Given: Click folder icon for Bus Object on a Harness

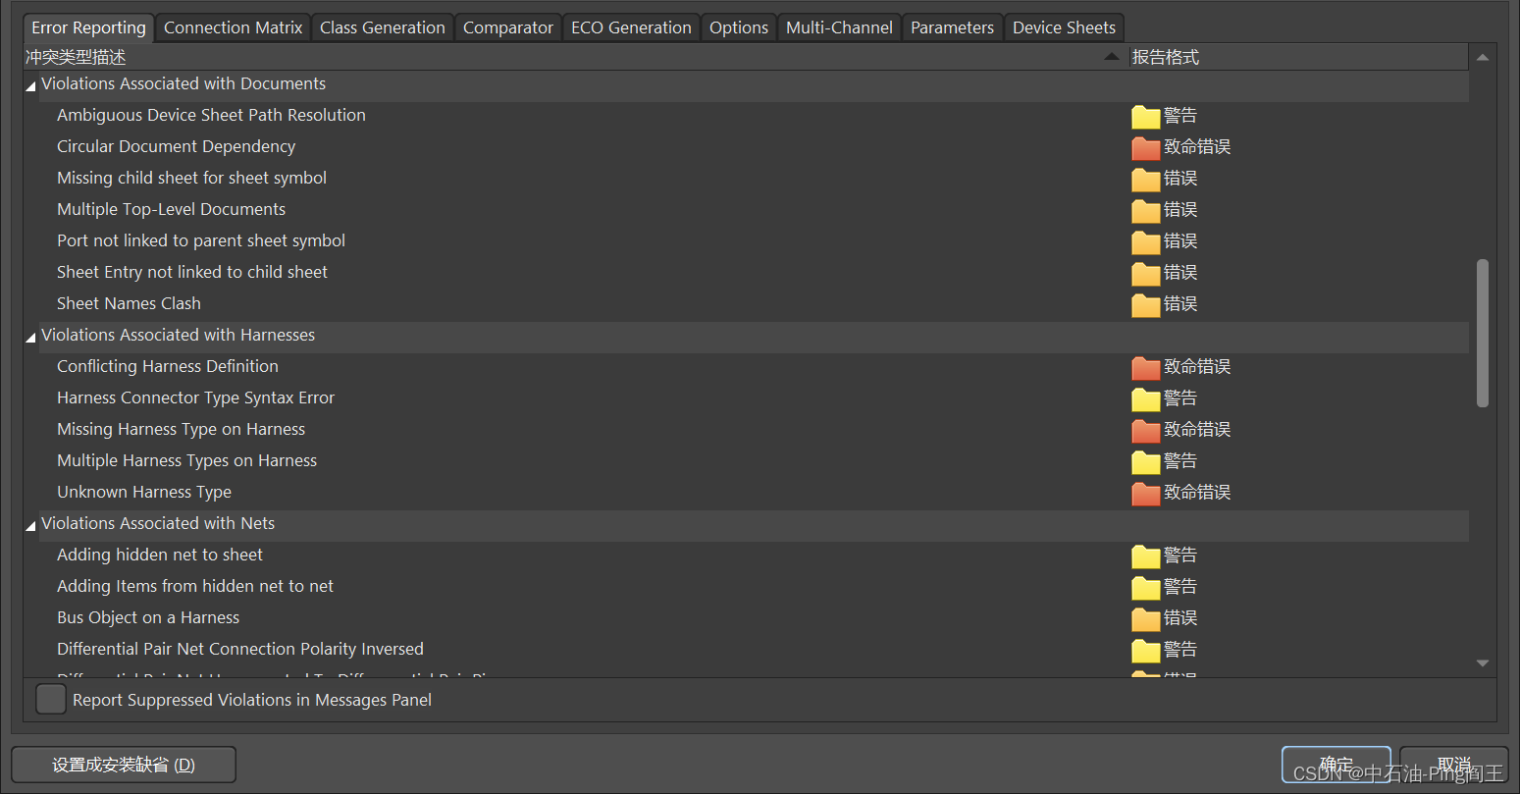Looking at the screenshot, I should [1145, 618].
